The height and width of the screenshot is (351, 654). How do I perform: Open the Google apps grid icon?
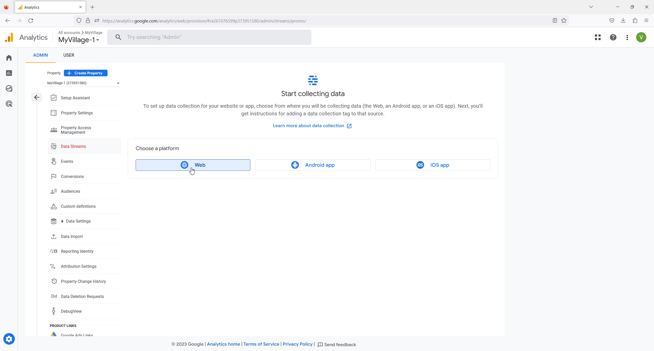pyautogui.click(x=598, y=37)
